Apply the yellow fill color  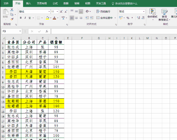tap(48, 18)
